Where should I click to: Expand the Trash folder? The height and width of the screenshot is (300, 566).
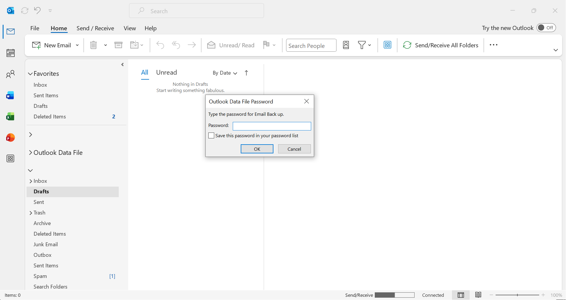point(31,213)
